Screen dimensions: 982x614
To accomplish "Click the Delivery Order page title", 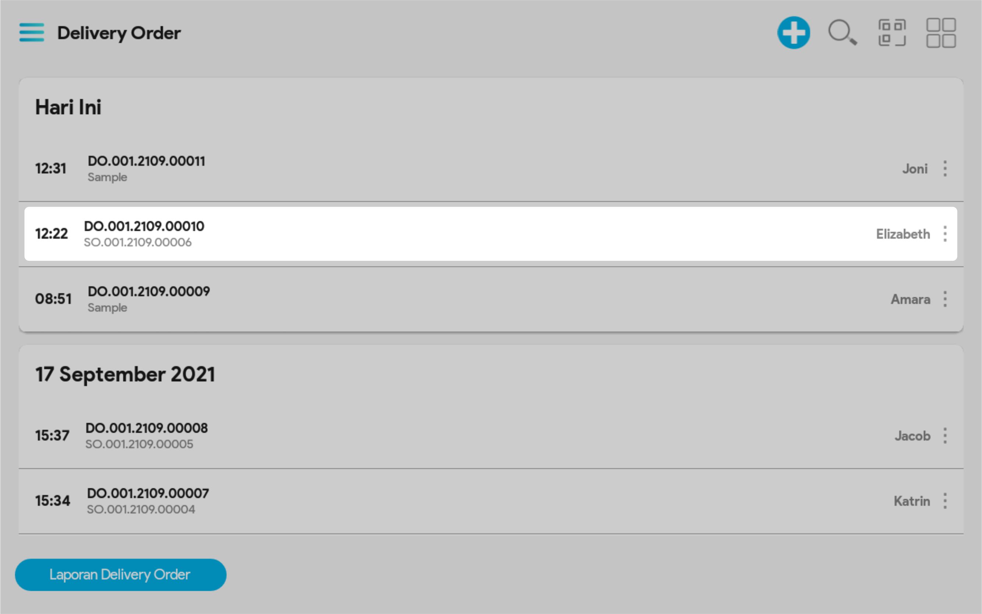I will [119, 33].
